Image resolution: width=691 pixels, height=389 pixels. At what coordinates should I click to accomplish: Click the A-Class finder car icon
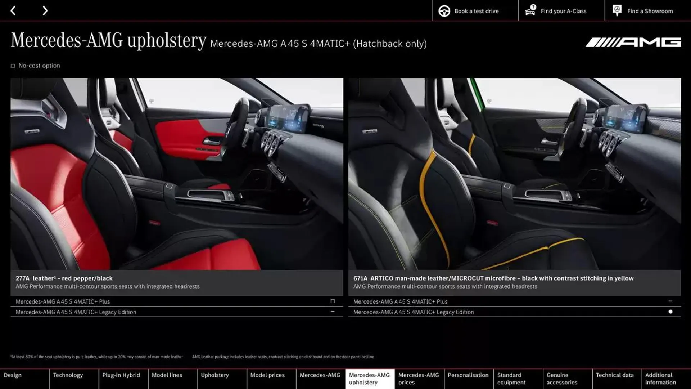tap(529, 10)
